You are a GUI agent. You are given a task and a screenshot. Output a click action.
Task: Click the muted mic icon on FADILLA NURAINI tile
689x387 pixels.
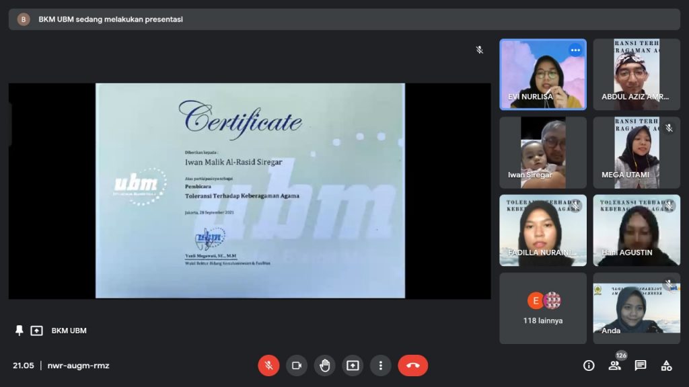point(575,206)
